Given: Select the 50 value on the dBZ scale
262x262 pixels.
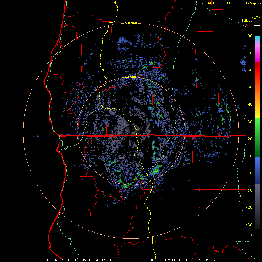Looking at the screenshot, I should (250, 87).
